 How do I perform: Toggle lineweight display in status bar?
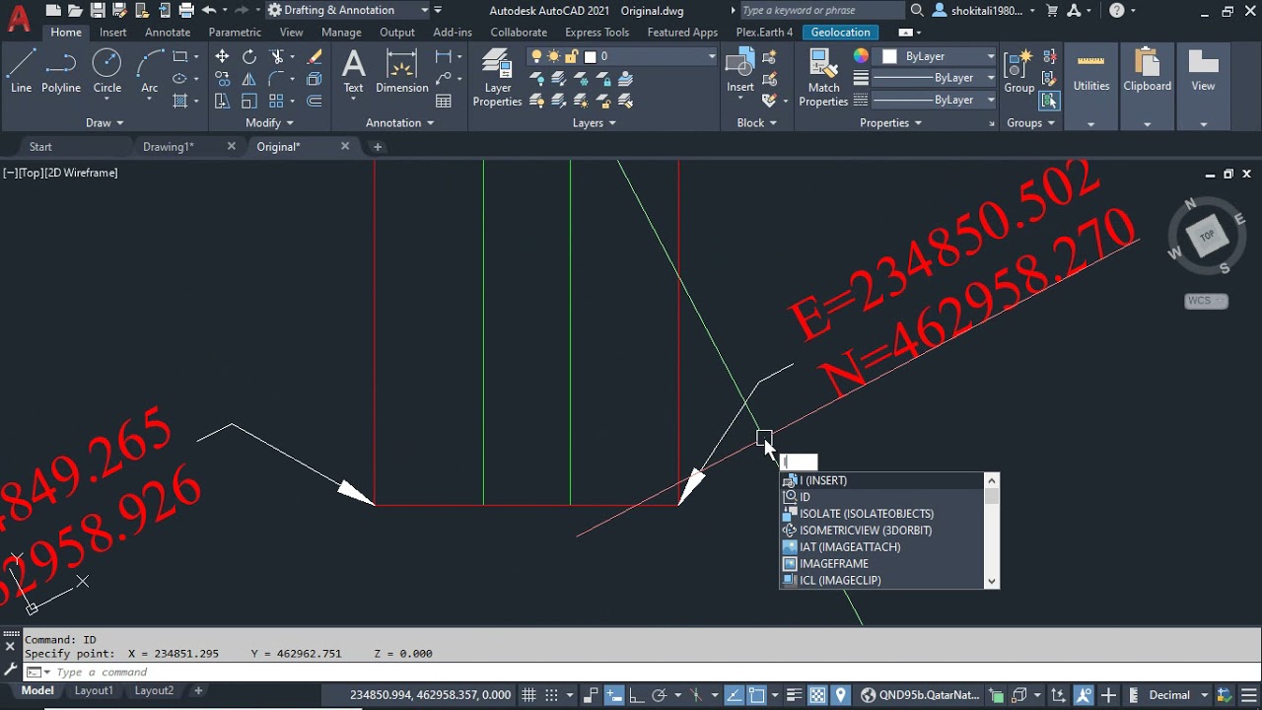(x=795, y=695)
